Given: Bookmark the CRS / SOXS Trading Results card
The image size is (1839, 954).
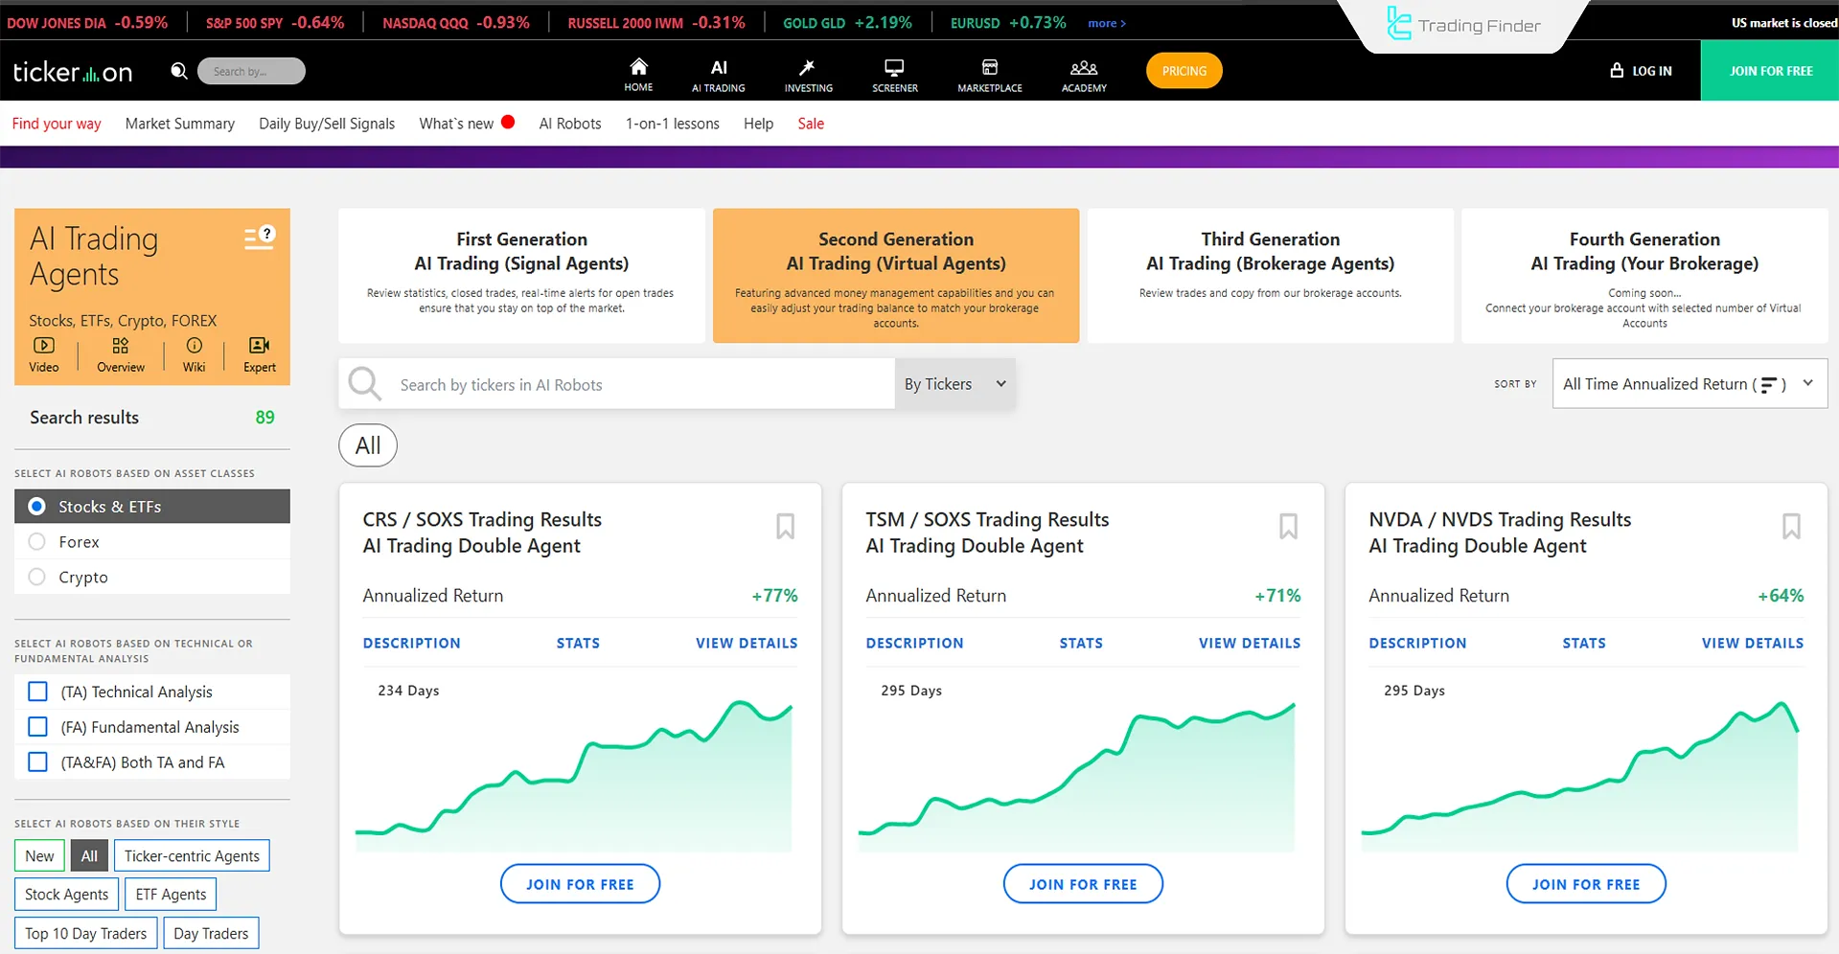Looking at the screenshot, I should click(x=784, y=526).
